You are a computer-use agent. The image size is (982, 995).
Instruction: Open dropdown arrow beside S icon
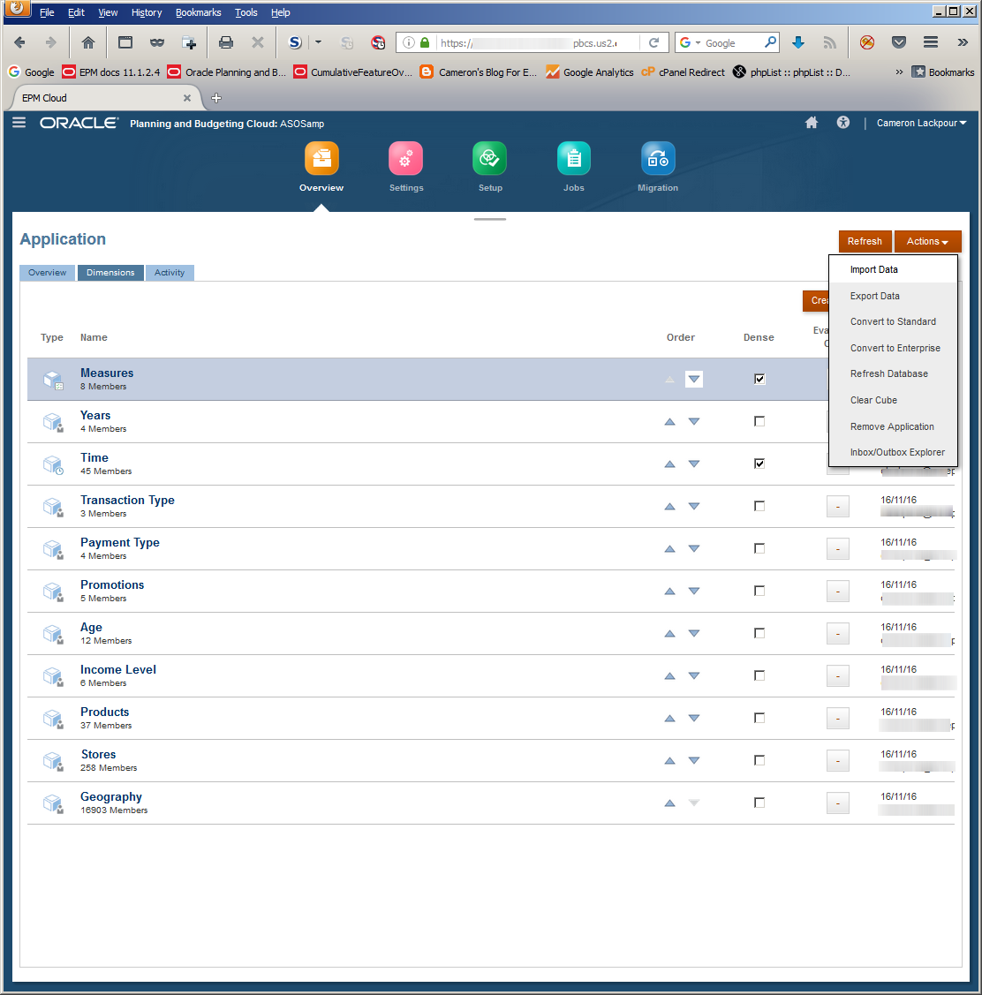[319, 42]
